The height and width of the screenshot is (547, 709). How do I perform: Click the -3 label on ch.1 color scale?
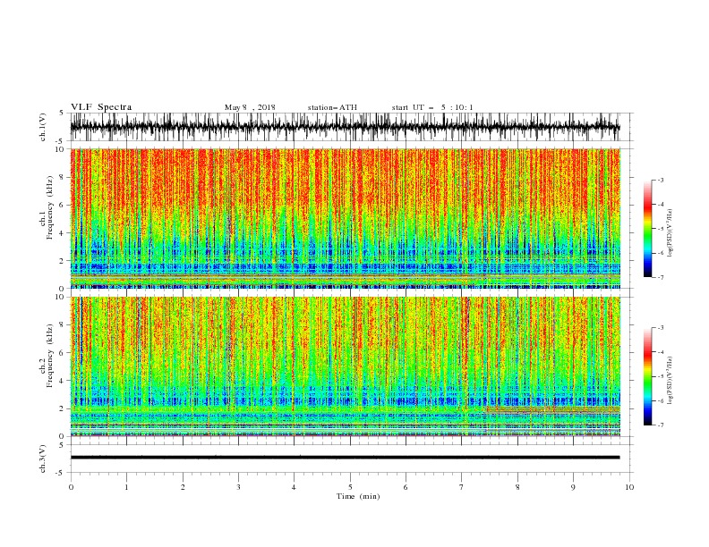(661, 180)
